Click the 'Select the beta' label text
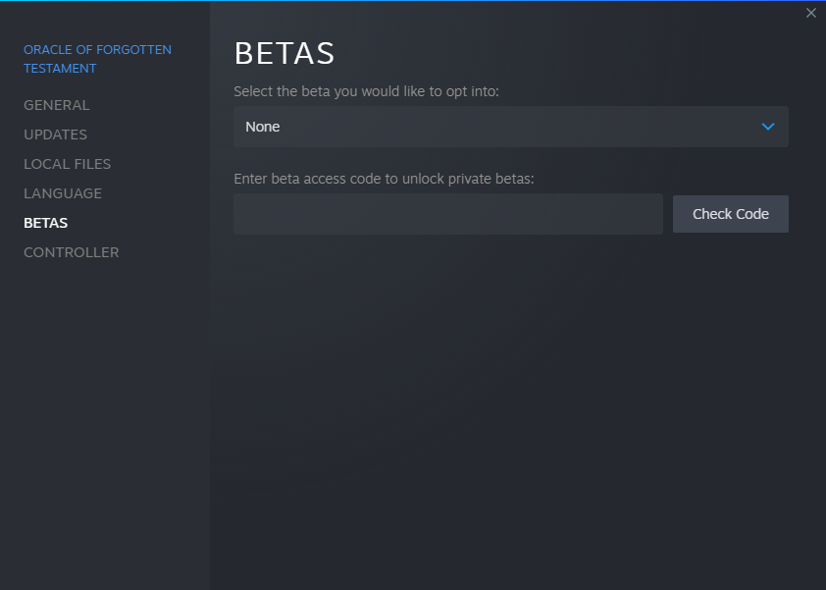Screen dimensions: 826x590 click(x=366, y=91)
